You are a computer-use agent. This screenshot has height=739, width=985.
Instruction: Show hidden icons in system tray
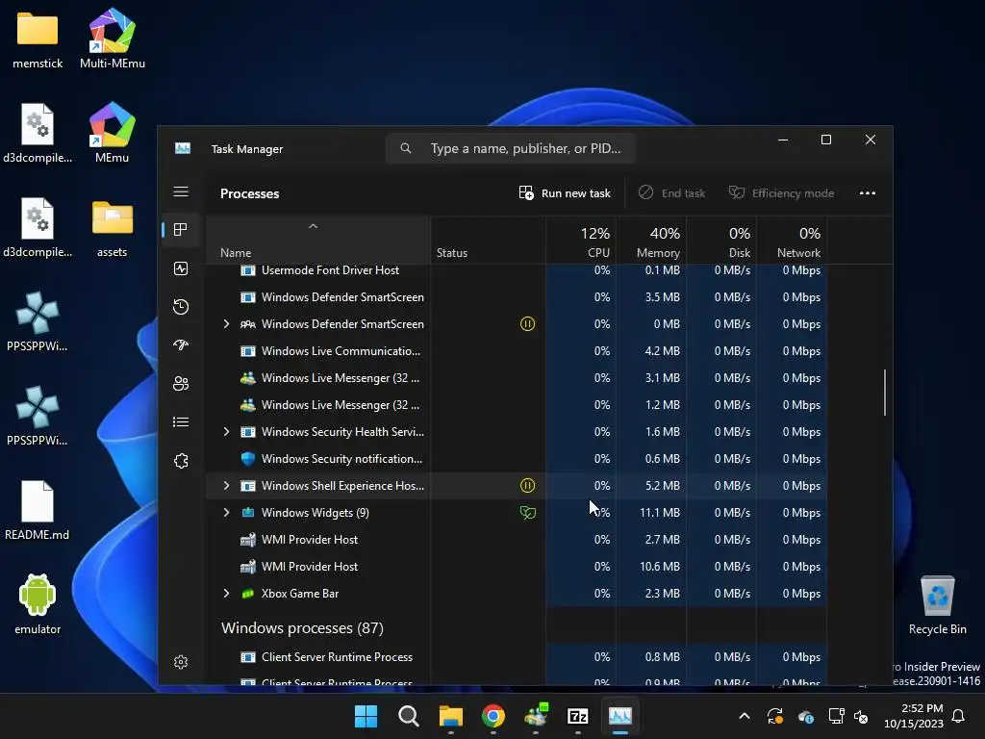[x=745, y=716]
